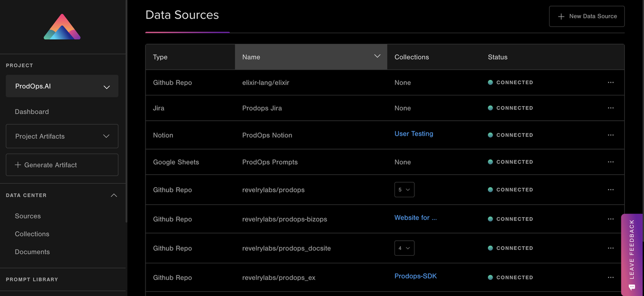
Task: Open more options for ProdOps Notion row
Action: click(611, 135)
